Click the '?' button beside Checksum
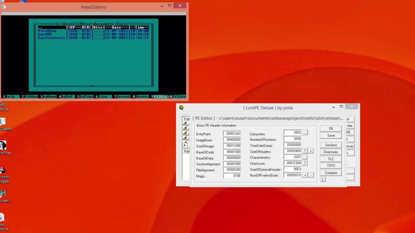Image resolution: width=415 pixels, height=233 pixels. (x=305, y=163)
